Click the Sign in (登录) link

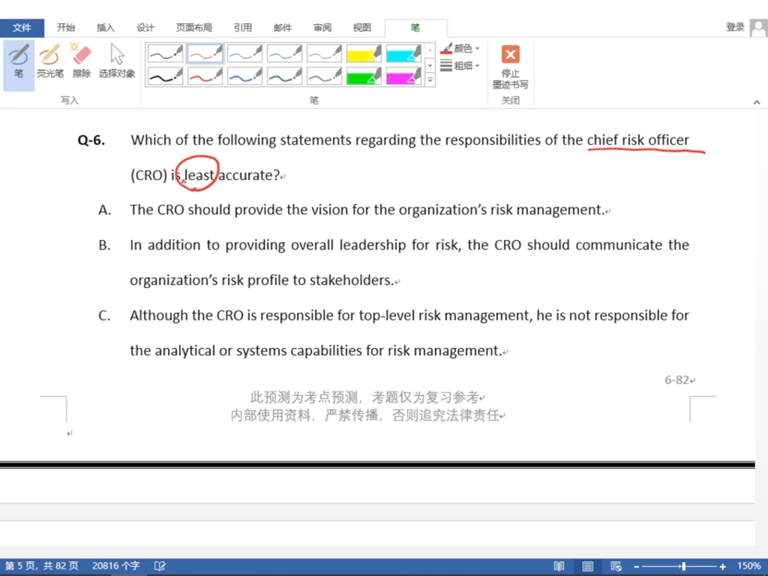(x=735, y=27)
